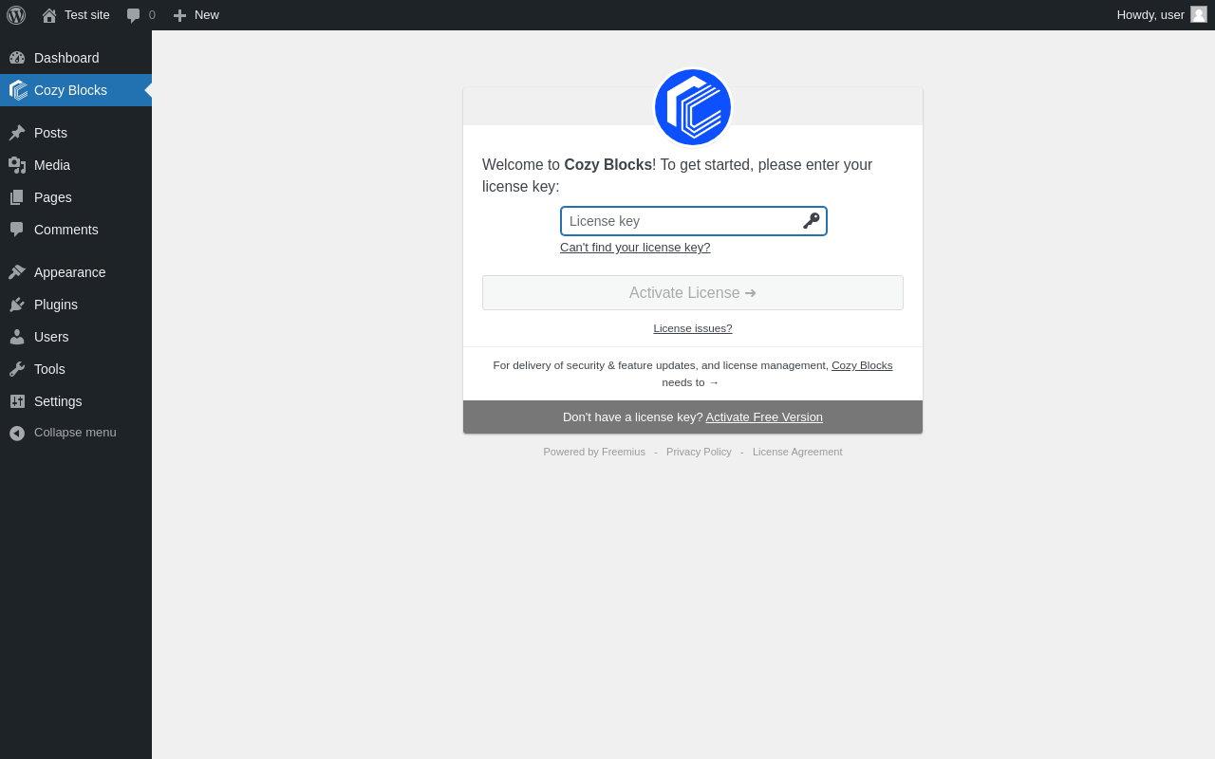Open License issues? link
This screenshot has width=1215, height=759.
coord(693,328)
